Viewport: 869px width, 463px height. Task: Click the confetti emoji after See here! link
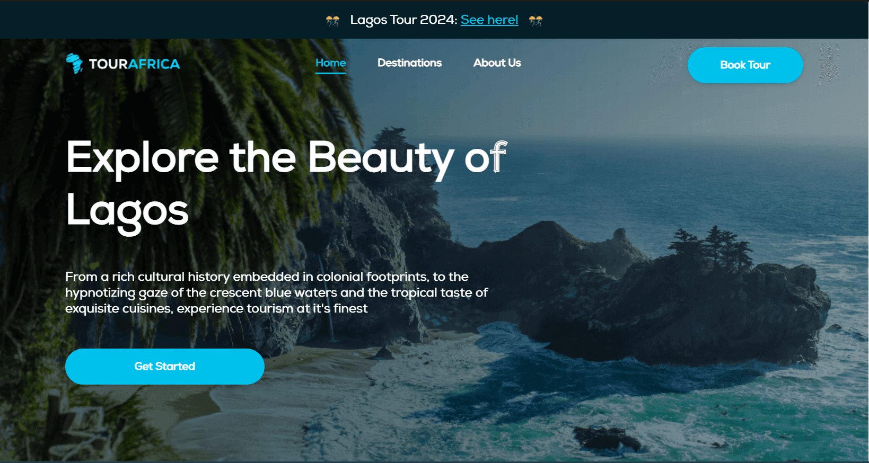[536, 21]
